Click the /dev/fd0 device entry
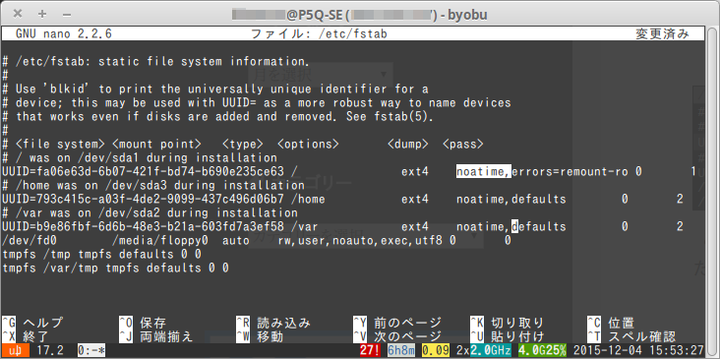This screenshot has width=720, height=359. tap(30, 241)
